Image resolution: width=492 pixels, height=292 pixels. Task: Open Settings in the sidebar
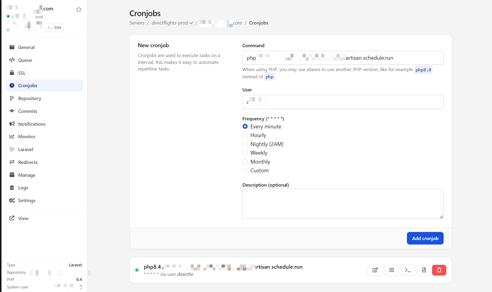44,200
